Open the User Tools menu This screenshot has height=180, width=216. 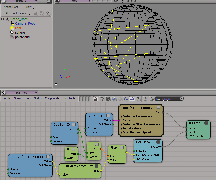coord(69,98)
